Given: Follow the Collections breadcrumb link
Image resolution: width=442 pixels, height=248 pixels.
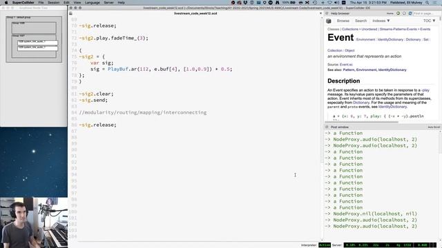Looking at the screenshot, I should [x=350, y=29].
